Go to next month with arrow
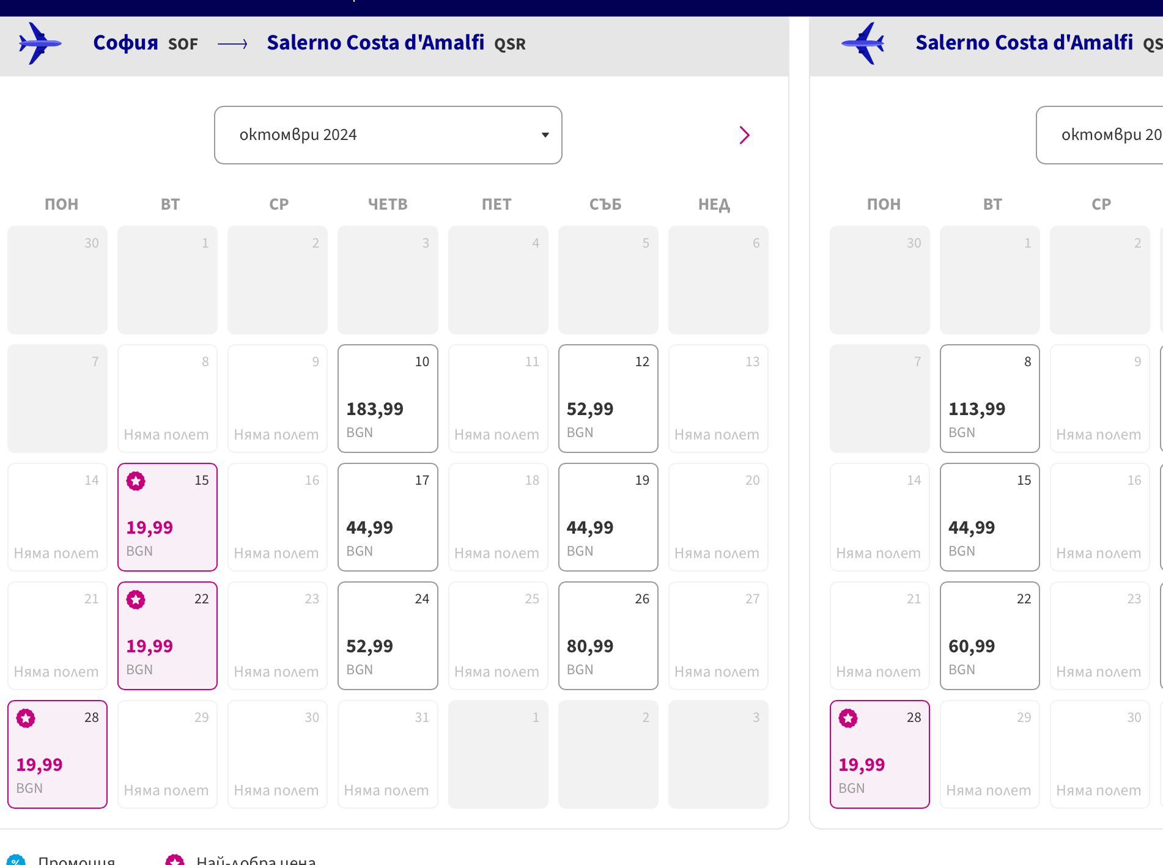The height and width of the screenshot is (865, 1163). pyautogui.click(x=744, y=135)
